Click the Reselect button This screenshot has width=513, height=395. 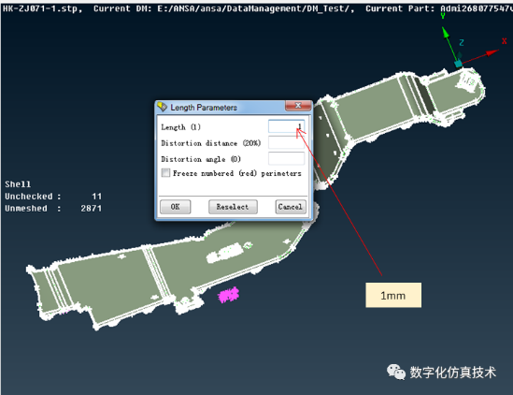[x=233, y=207]
